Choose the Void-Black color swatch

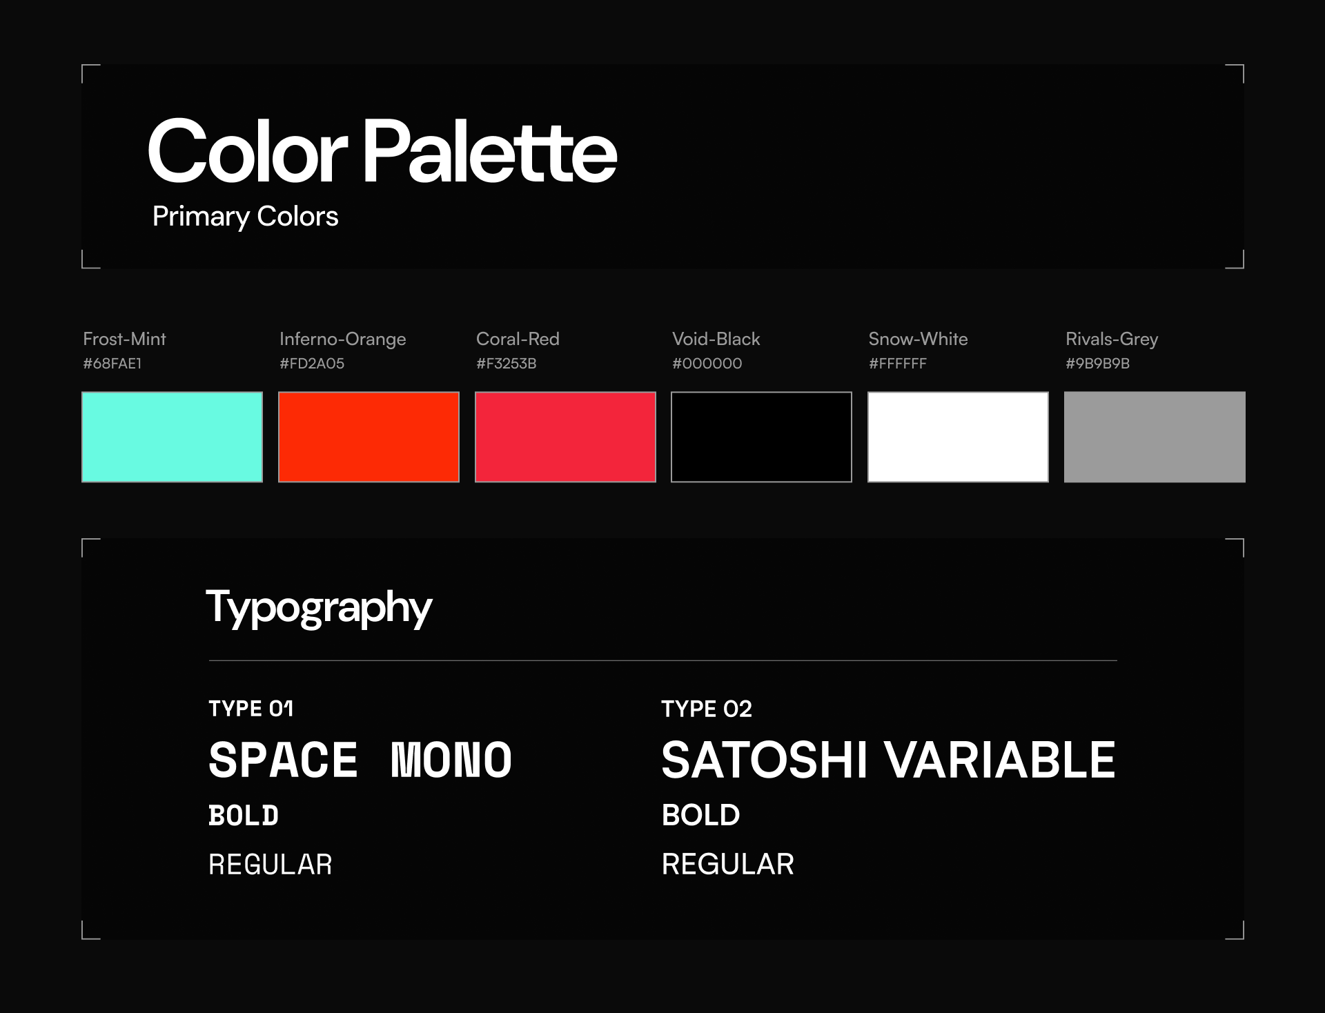coord(761,437)
